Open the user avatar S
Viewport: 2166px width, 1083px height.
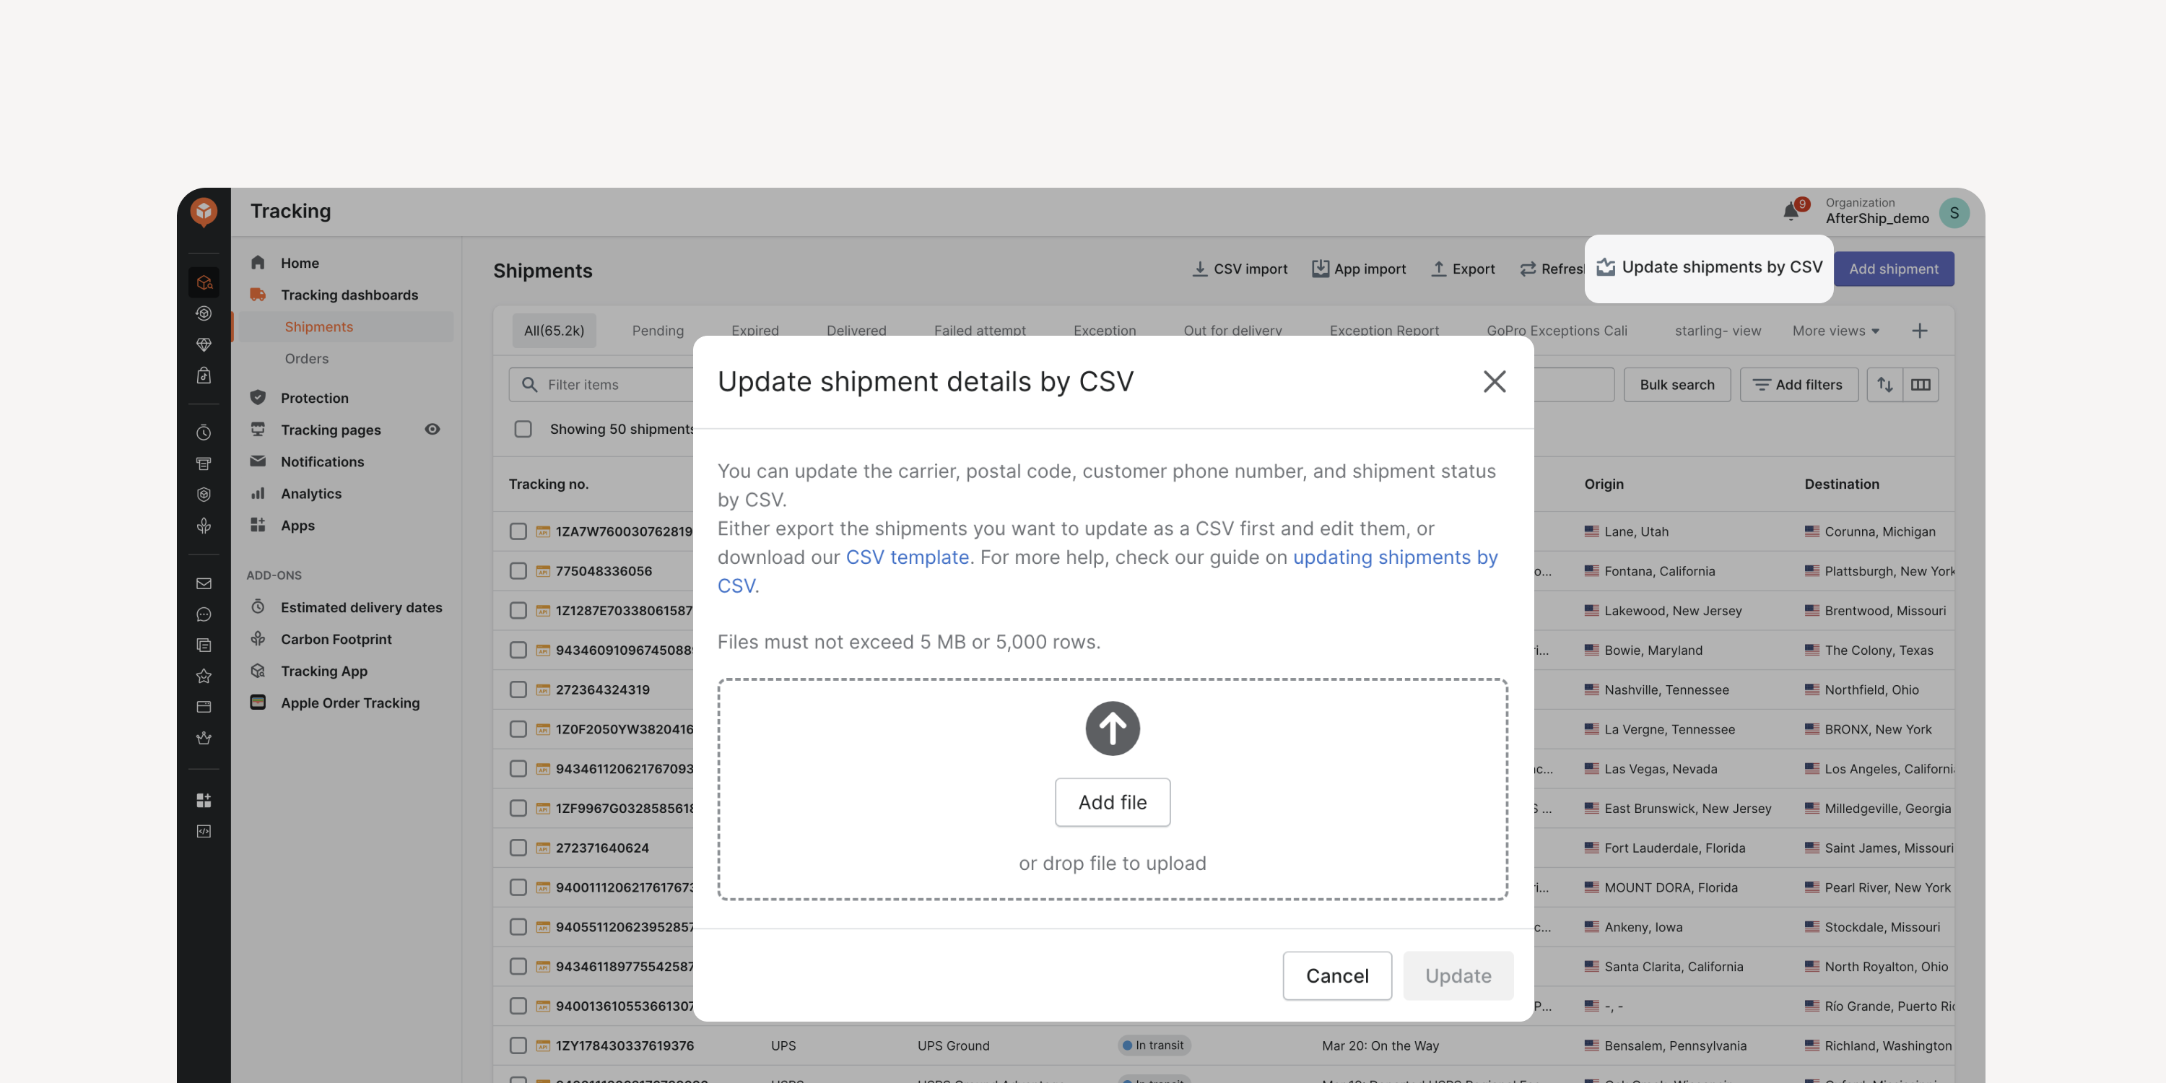[x=1954, y=213]
